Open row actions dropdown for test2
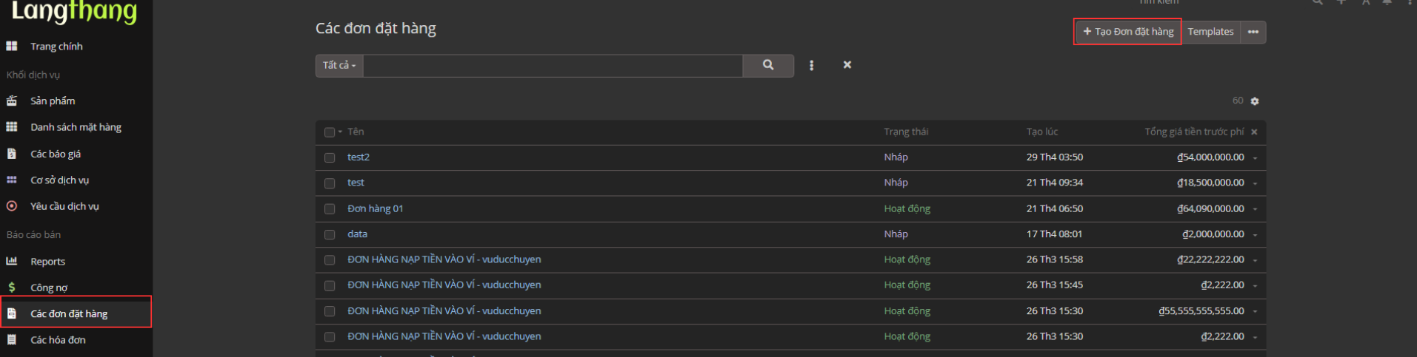 (1255, 158)
